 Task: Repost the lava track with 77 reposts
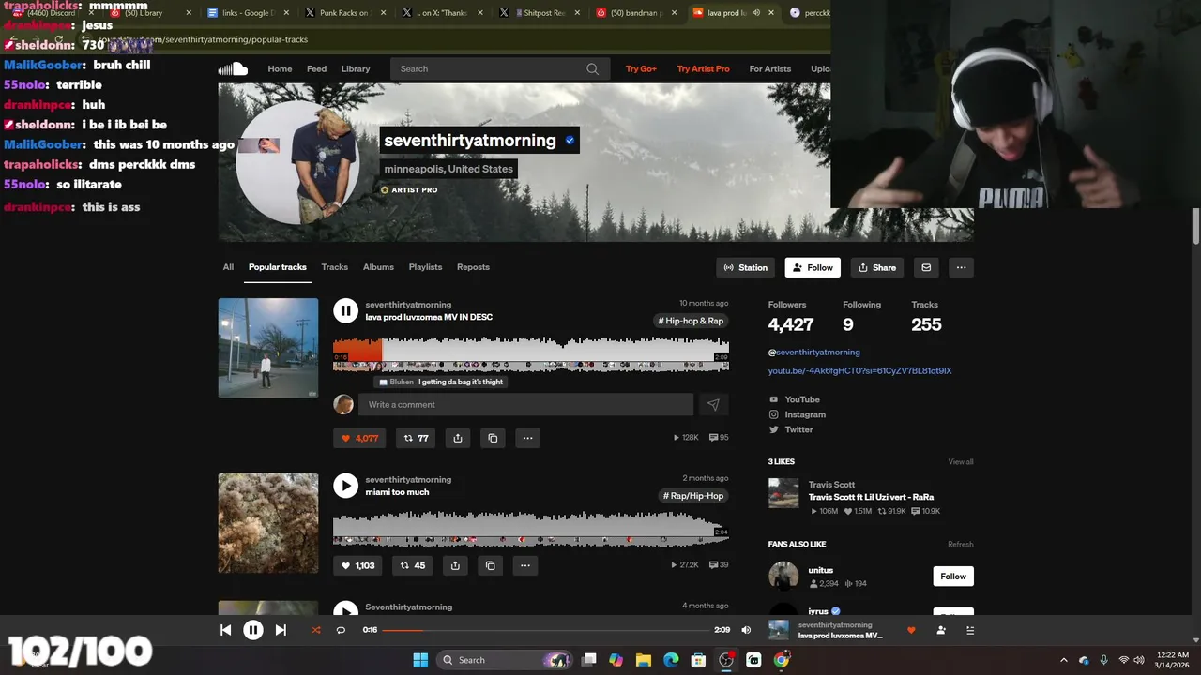pyautogui.click(x=416, y=438)
